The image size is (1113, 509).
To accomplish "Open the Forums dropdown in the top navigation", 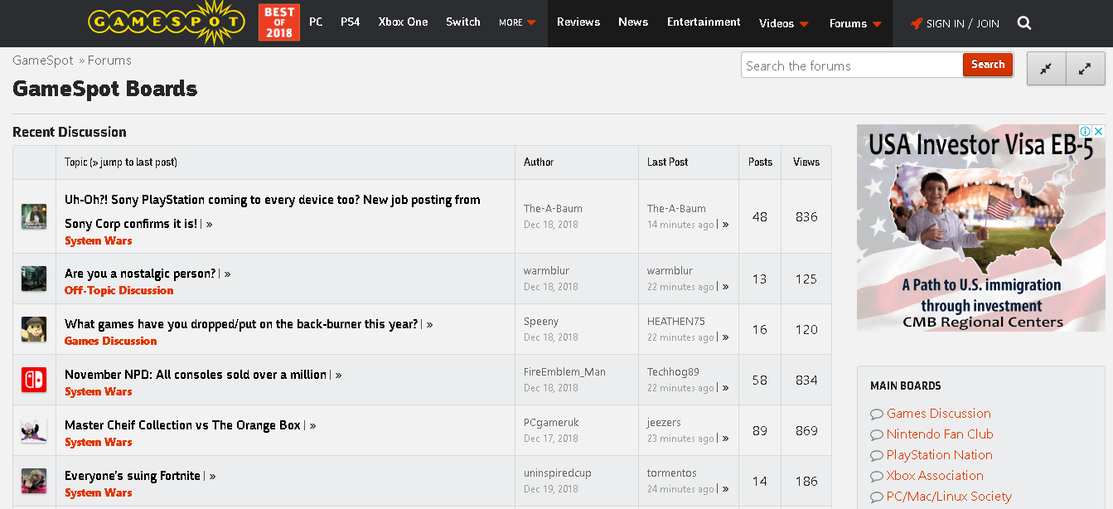I will point(856,23).
